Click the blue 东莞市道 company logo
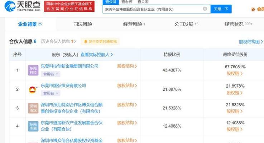This screenshot has height=143, width=264. (33, 126)
